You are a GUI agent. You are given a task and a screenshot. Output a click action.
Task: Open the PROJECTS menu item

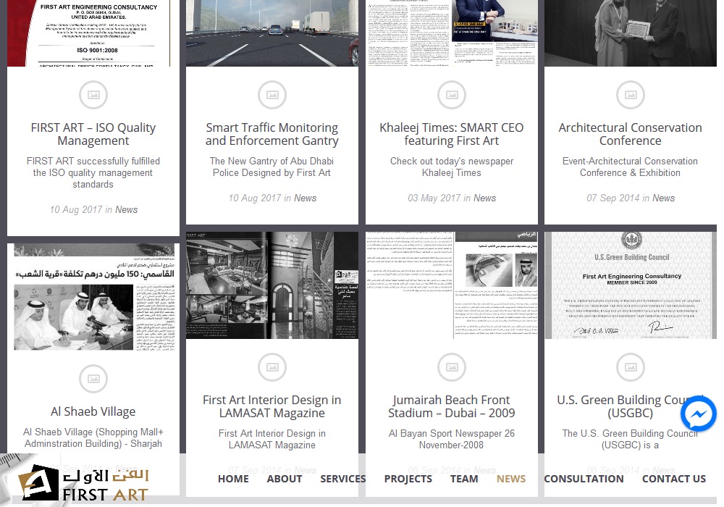pos(408,479)
